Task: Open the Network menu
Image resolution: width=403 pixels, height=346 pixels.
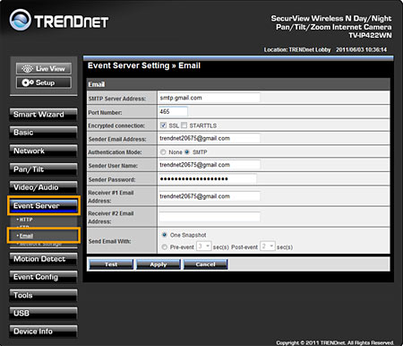Action: tap(43, 151)
